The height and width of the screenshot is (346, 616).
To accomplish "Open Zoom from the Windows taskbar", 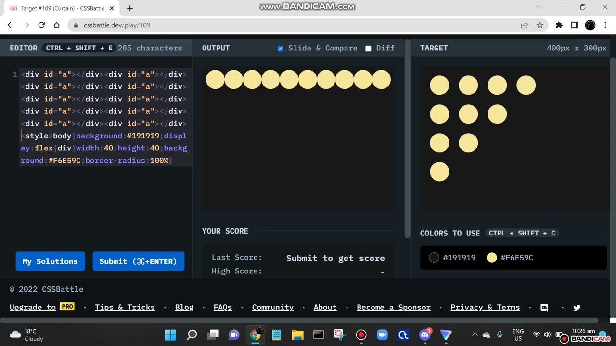I will 382,334.
